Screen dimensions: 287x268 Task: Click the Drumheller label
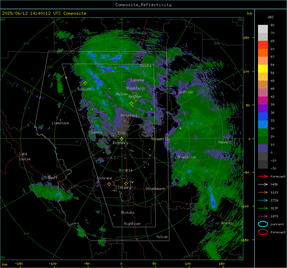coord(187,157)
